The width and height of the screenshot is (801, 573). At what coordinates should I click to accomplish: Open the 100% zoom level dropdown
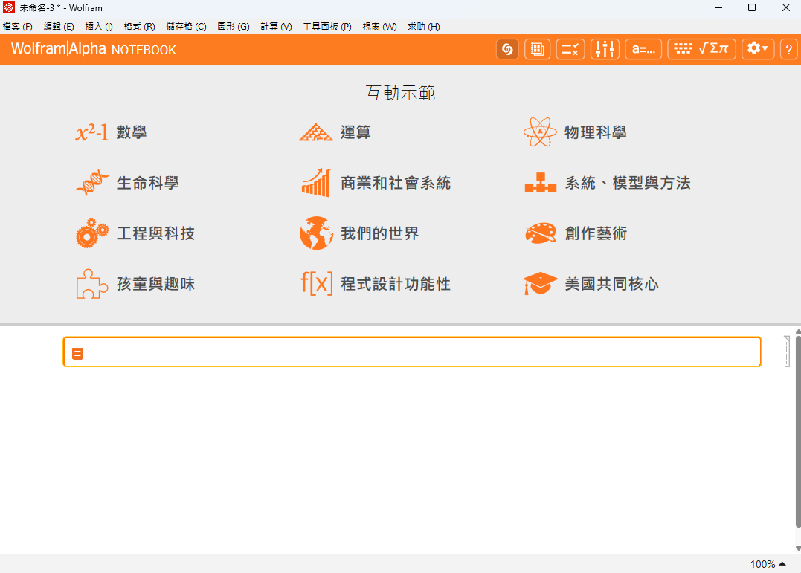click(x=768, y=564)
